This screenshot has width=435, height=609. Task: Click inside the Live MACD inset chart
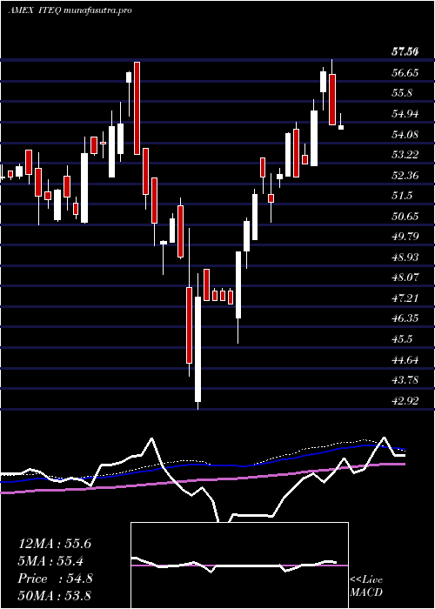tap(239, 565)
